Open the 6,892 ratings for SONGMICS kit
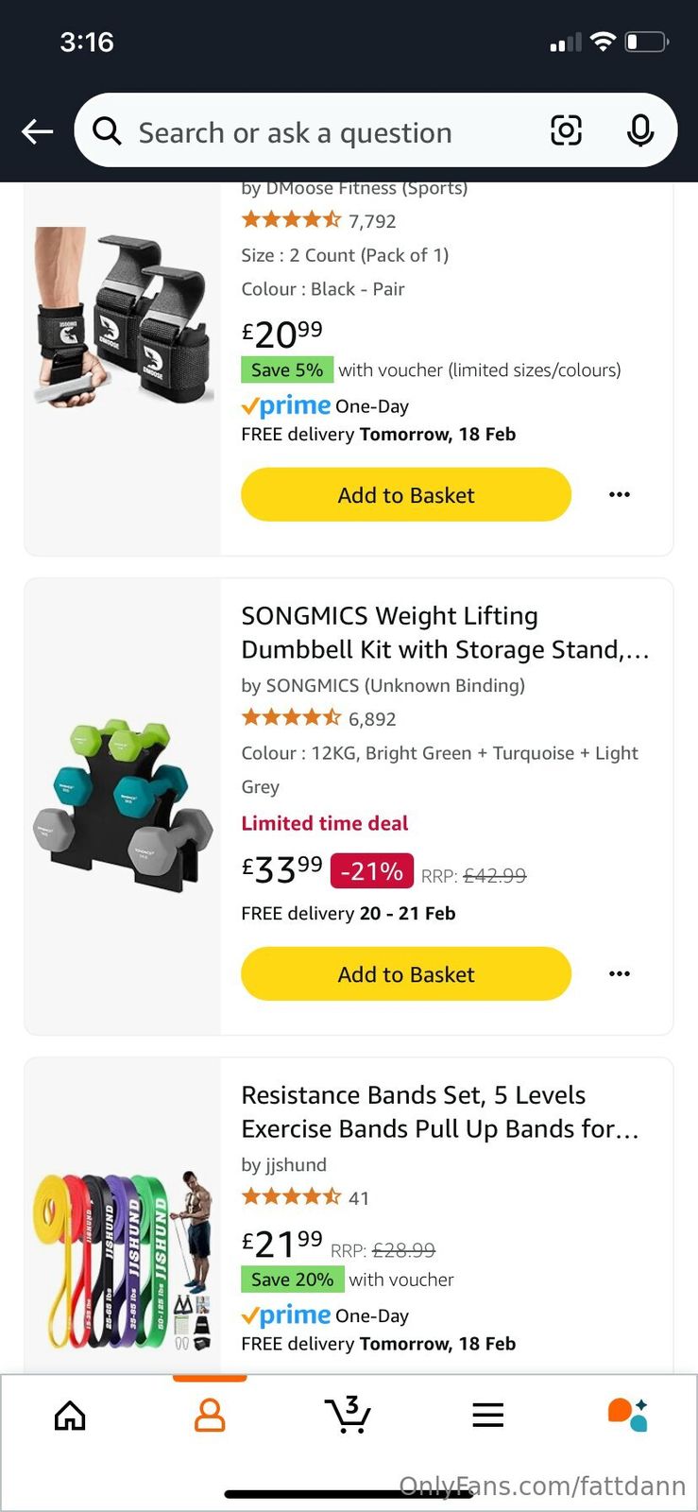The image size is (698, 1512). click(x=371, y=719)
